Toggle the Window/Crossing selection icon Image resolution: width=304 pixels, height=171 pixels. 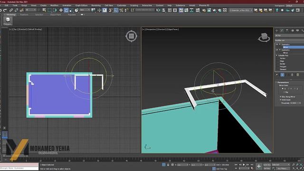point(55,10)
